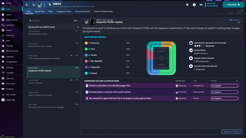Open the inbox filter list dropdown
Image resolution: width=246 pixels, height=138 pixels.
(75, 21)
